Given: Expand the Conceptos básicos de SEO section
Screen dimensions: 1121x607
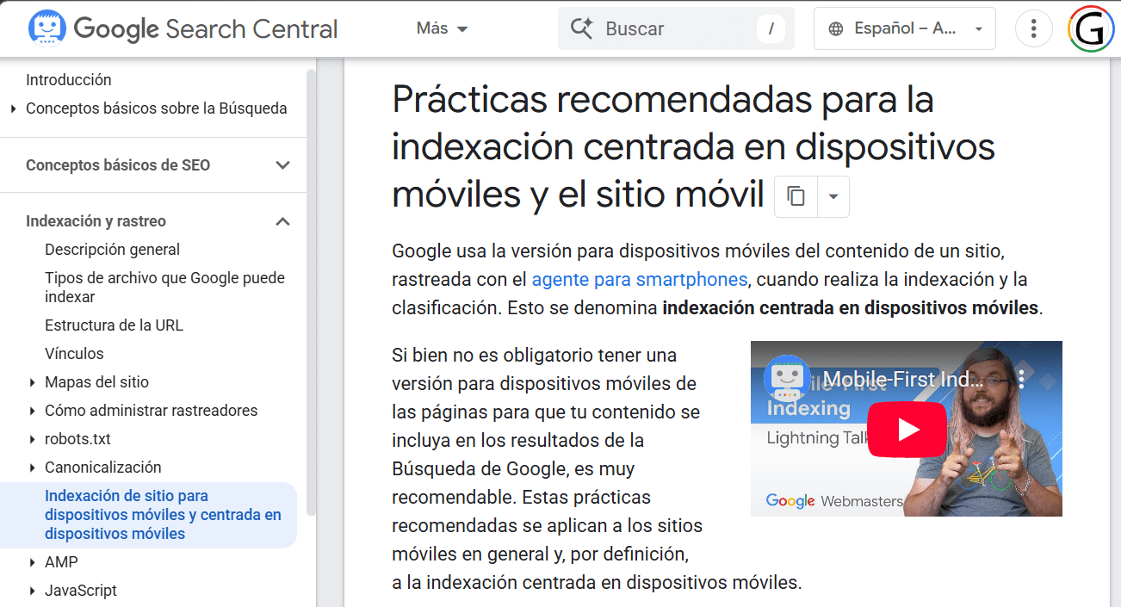Looking at the screenshot, I should (282, 165).
